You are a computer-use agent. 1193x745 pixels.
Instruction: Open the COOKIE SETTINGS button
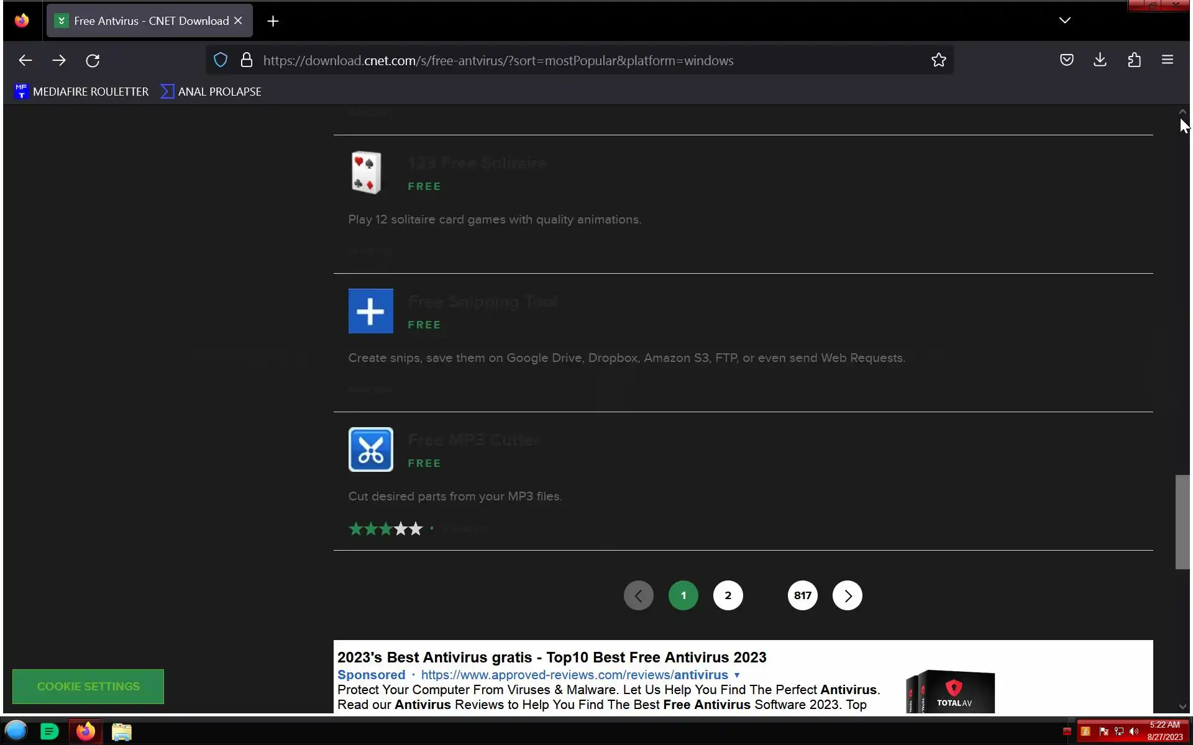[88, 686]
